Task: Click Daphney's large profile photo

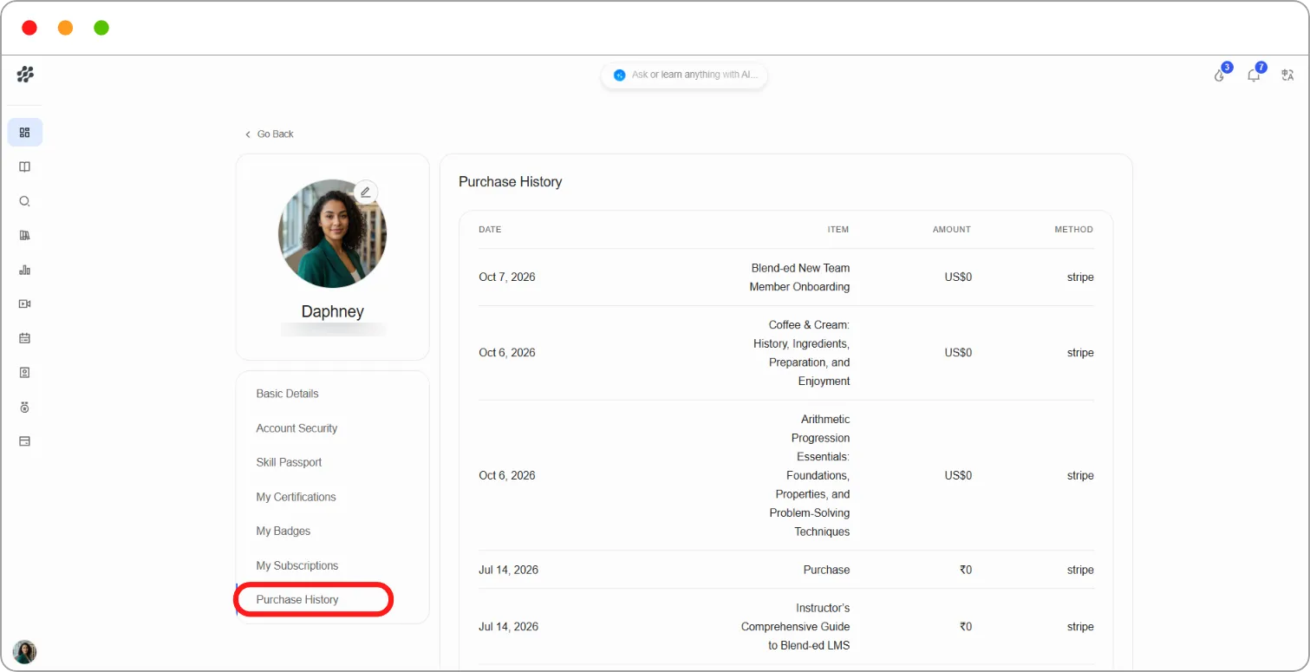Action: point(332,233)
